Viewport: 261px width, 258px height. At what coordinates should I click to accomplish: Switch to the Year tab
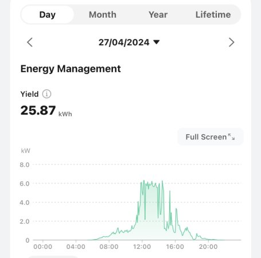click(x=158, y=15)
